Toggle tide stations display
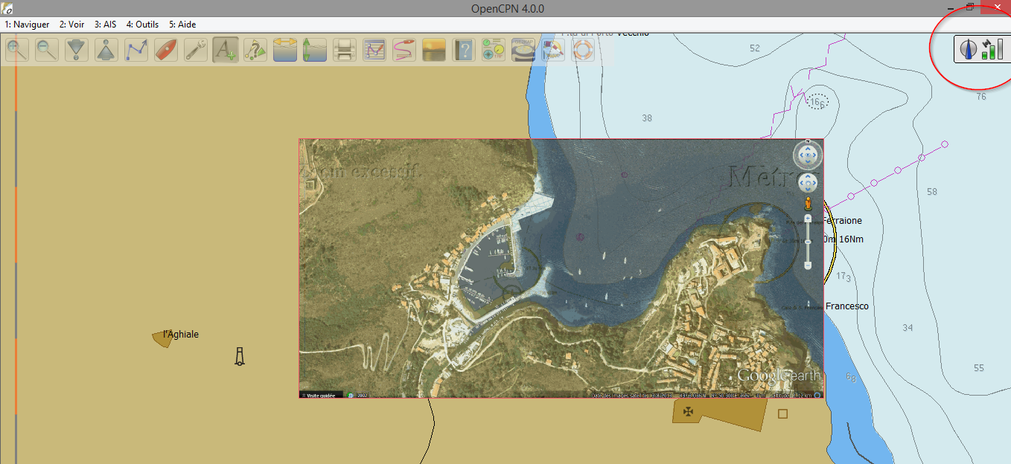Viewport: 1011px width, 464px height. tap(315, 51)
